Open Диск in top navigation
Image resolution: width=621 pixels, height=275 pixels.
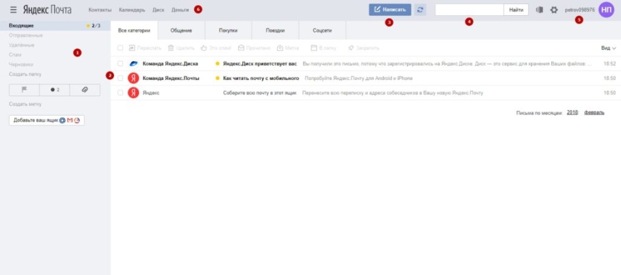click(158, 10)
